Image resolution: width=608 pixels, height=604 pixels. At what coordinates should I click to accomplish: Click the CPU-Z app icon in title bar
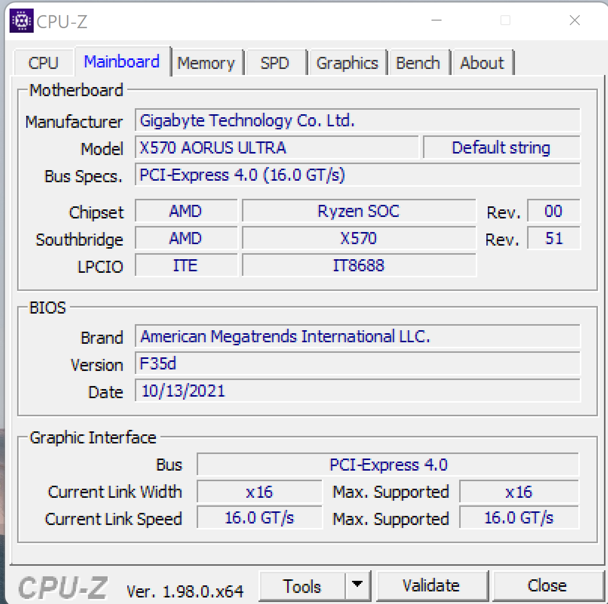point(22,21)
